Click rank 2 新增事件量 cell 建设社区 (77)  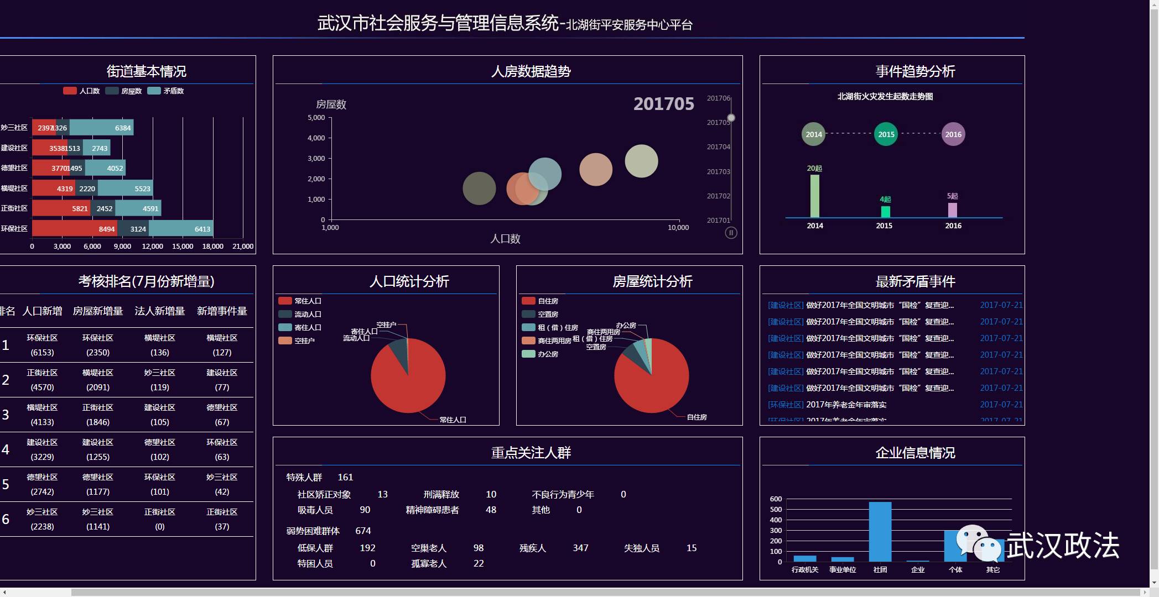coord(222,380)
